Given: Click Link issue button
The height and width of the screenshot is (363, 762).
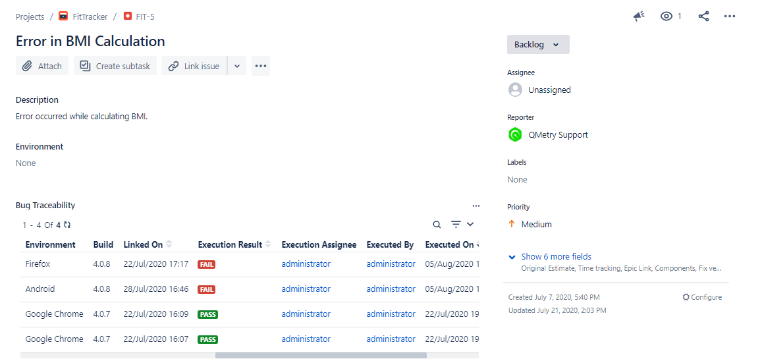Looking at the screenshot, I should pos(194,66).
